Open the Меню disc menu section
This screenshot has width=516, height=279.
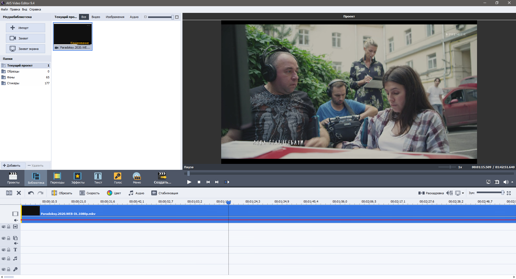pos(137,178)
